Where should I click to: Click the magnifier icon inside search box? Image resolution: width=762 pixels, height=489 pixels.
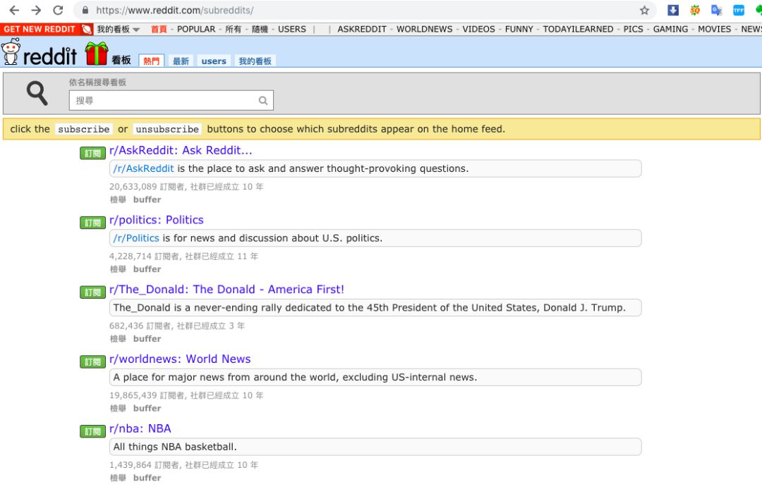pos(263,101)
